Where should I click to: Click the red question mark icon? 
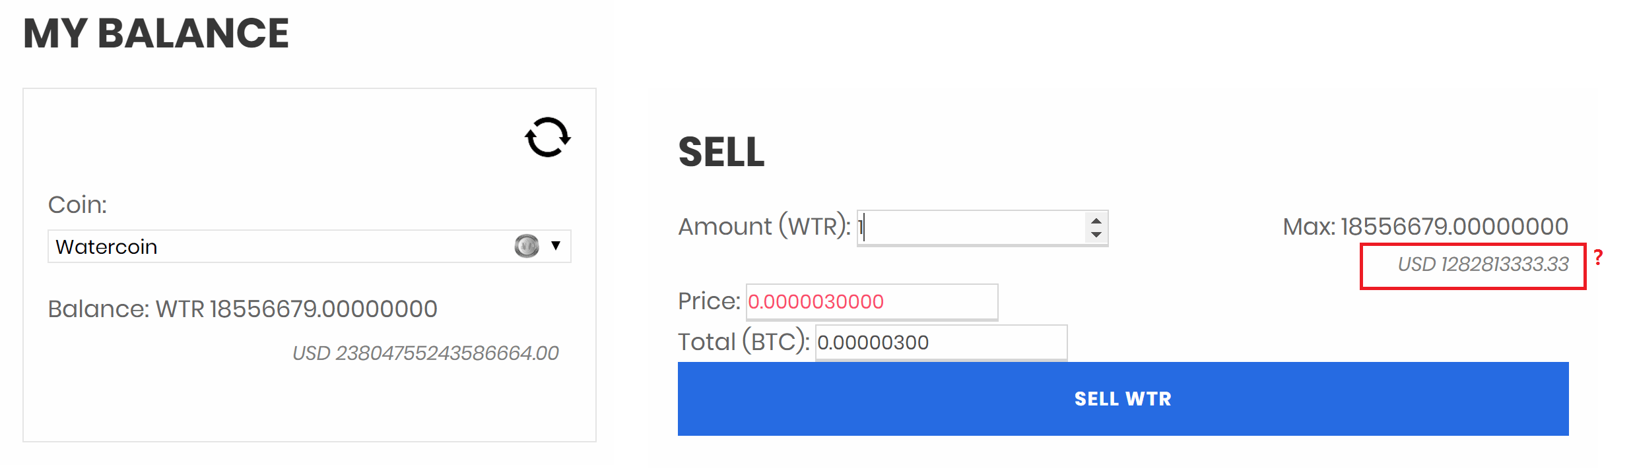point(1598,257)
